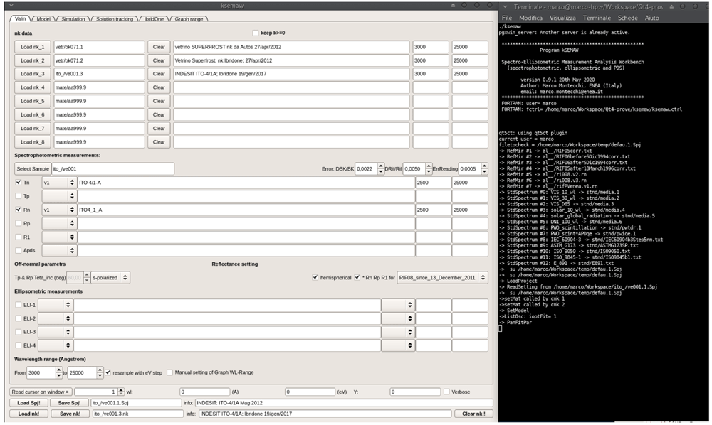Click the Clear nk ! button
712x425 pixels.
point(473,414)
